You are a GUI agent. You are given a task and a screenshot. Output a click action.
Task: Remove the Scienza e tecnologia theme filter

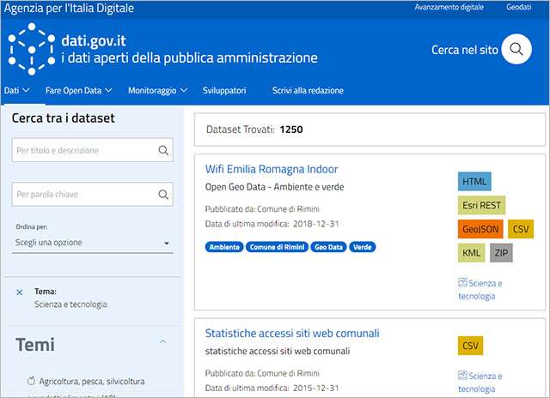[19, 292]
